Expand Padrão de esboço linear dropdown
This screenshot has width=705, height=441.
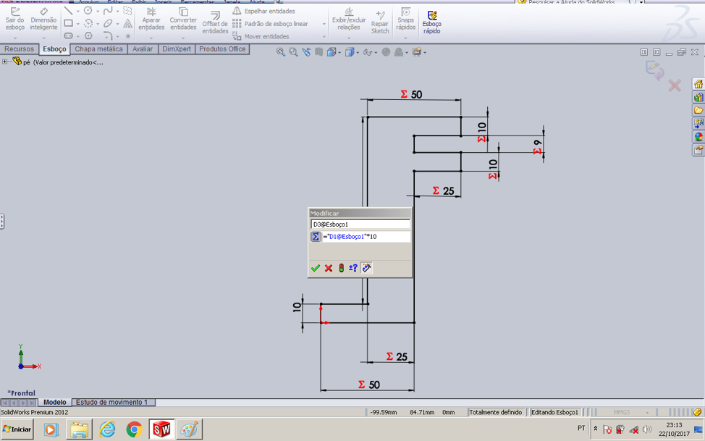(324, 24)
